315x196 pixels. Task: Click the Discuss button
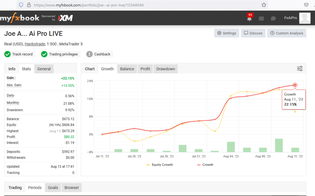pyautogui.click(x=253, y=33)
